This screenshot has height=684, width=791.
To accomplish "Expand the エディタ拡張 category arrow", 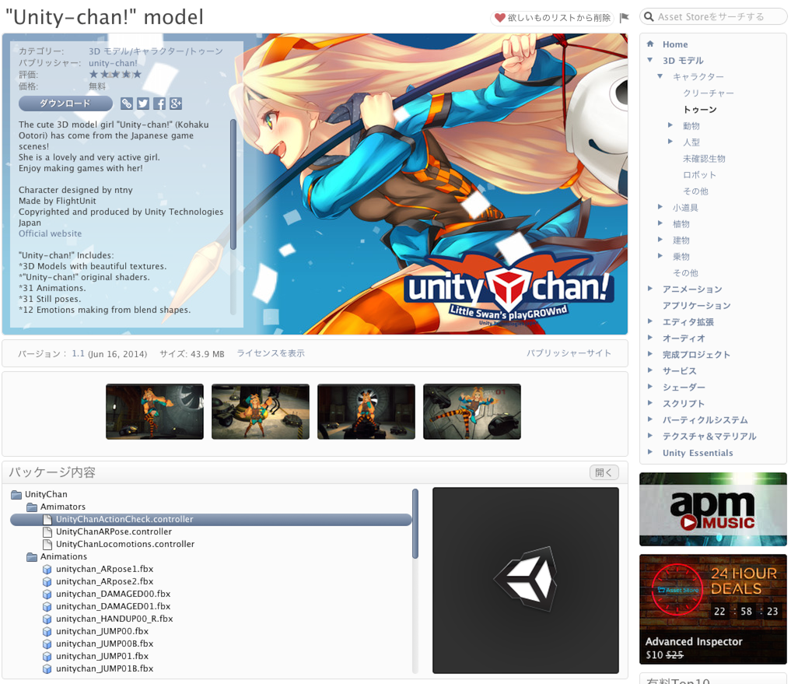I will pos(650,321).
